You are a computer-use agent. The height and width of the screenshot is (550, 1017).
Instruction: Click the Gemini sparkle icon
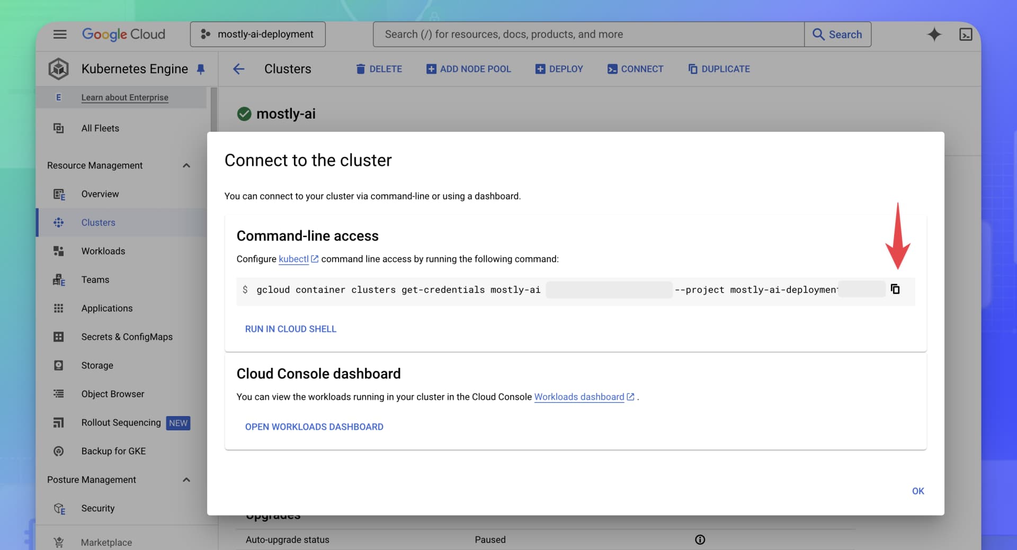[934, 34]
